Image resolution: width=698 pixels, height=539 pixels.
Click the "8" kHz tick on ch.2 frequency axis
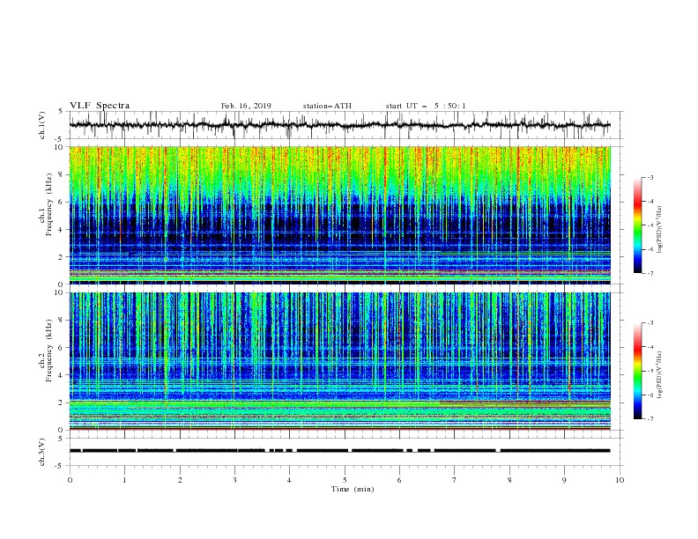61,321
